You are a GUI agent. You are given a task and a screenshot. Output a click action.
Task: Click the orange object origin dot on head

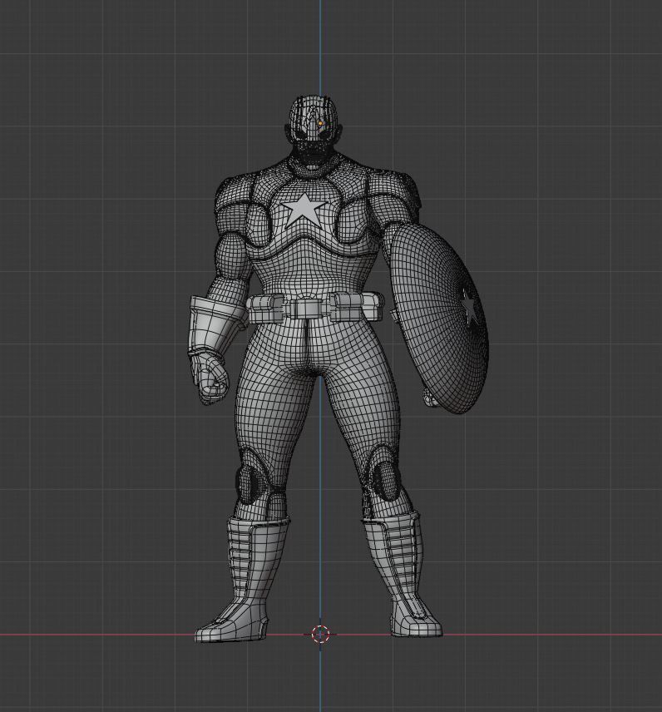320,123
